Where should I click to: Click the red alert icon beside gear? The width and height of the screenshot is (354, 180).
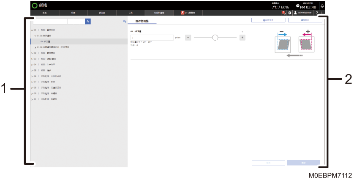(x=284, y=13)
